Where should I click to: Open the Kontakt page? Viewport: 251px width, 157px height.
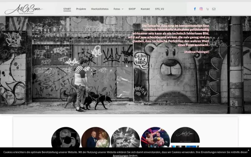[x=145, y=9]
